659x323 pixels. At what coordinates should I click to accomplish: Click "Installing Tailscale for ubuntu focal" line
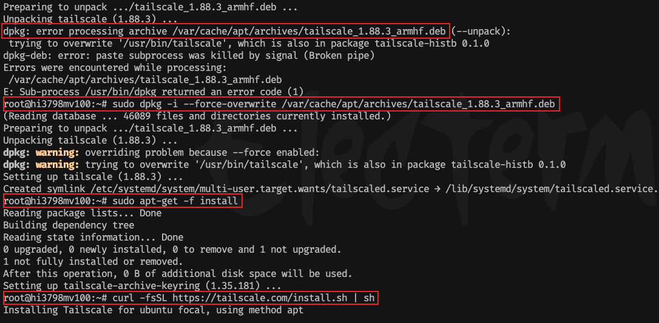[x=153, y=310]
